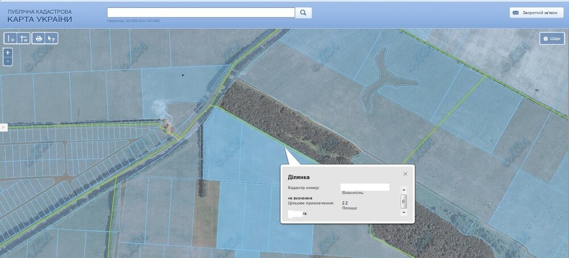Select the distance measurement tool
The image size is (569, 258).
click(x=11, y=39)
